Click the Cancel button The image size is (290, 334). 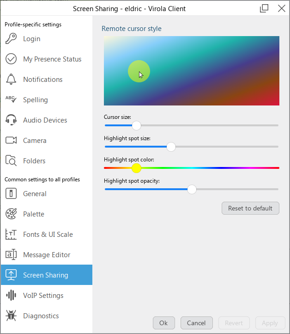point(196,323)
